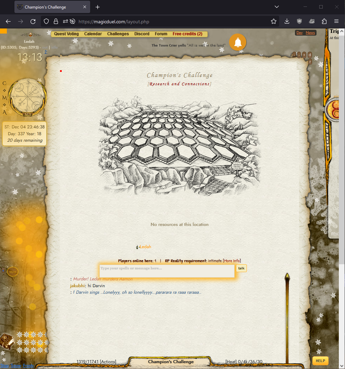Open the Firefox hamburger application menu

[336, 21]
